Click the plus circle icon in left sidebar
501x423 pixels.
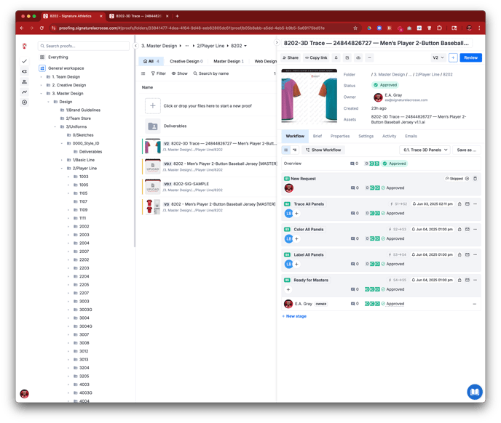pyautogui.click(x=25, y=102)
